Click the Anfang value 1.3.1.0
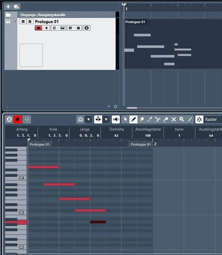The height and width of the screenshot is (255, 222). [26, 135]
